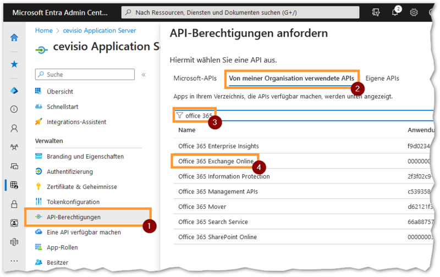This screenshot has width=440, height=277.
Task: Click the filter funnel icon
Action: pos(180,115)
